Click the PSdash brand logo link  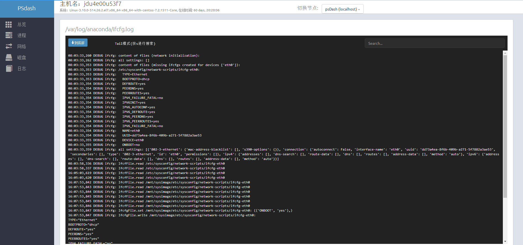tap(27, 8)
